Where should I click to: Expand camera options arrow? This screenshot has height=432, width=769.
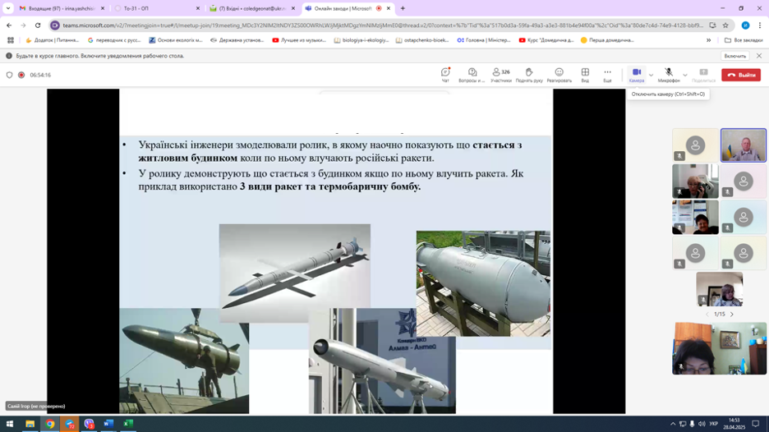coord(651,75)
